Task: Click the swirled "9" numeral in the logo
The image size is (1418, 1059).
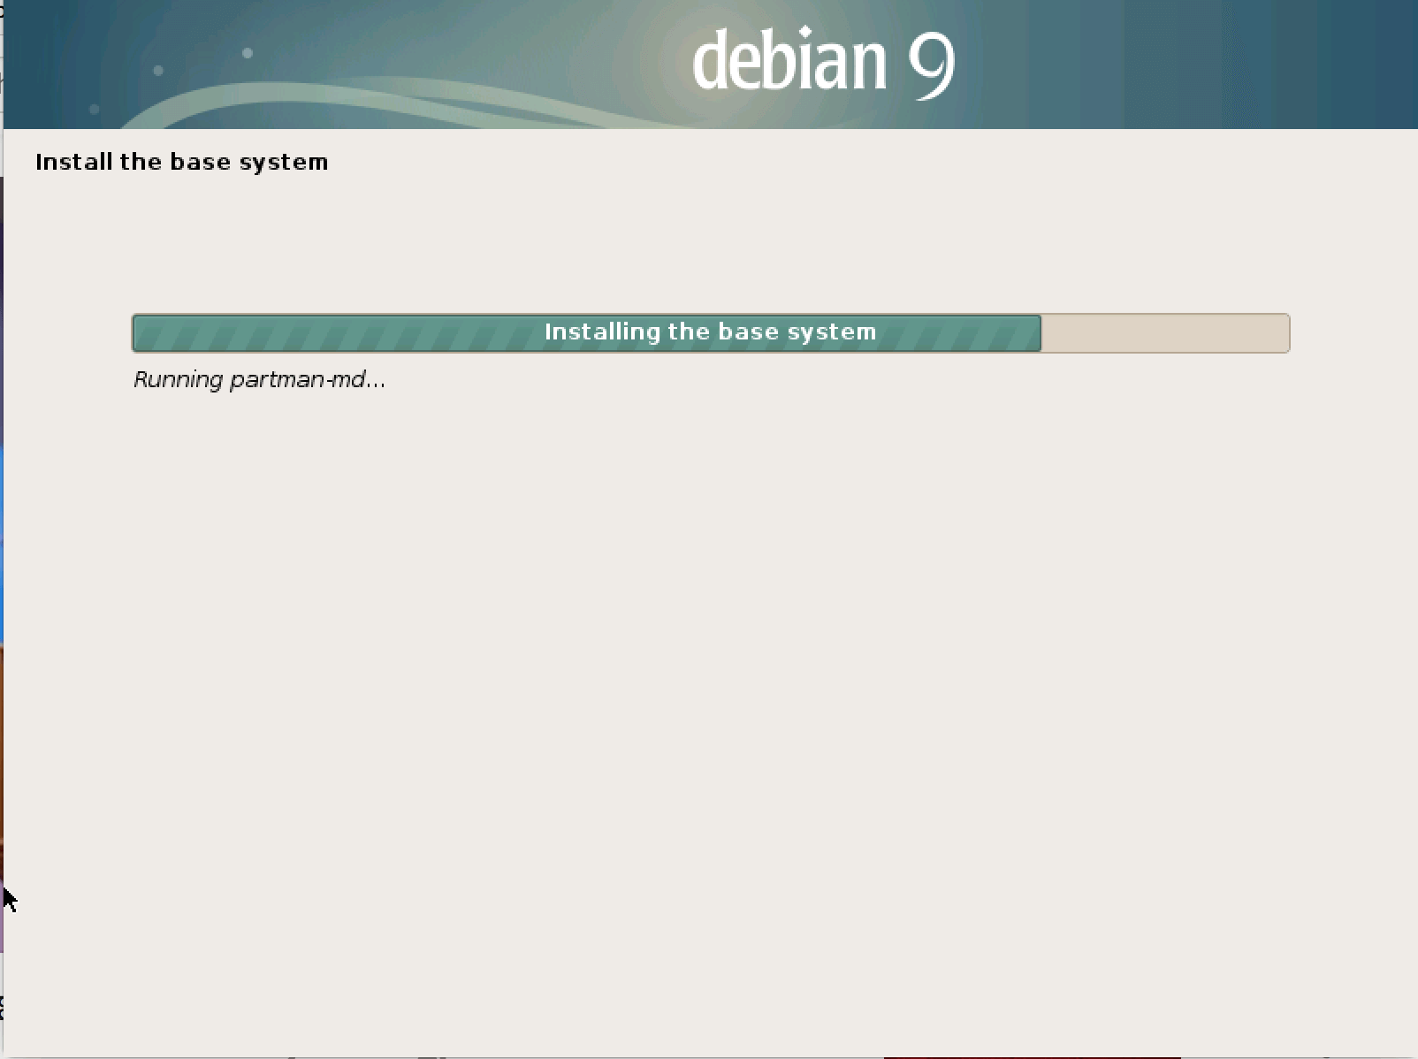Action: pos(932,64)
